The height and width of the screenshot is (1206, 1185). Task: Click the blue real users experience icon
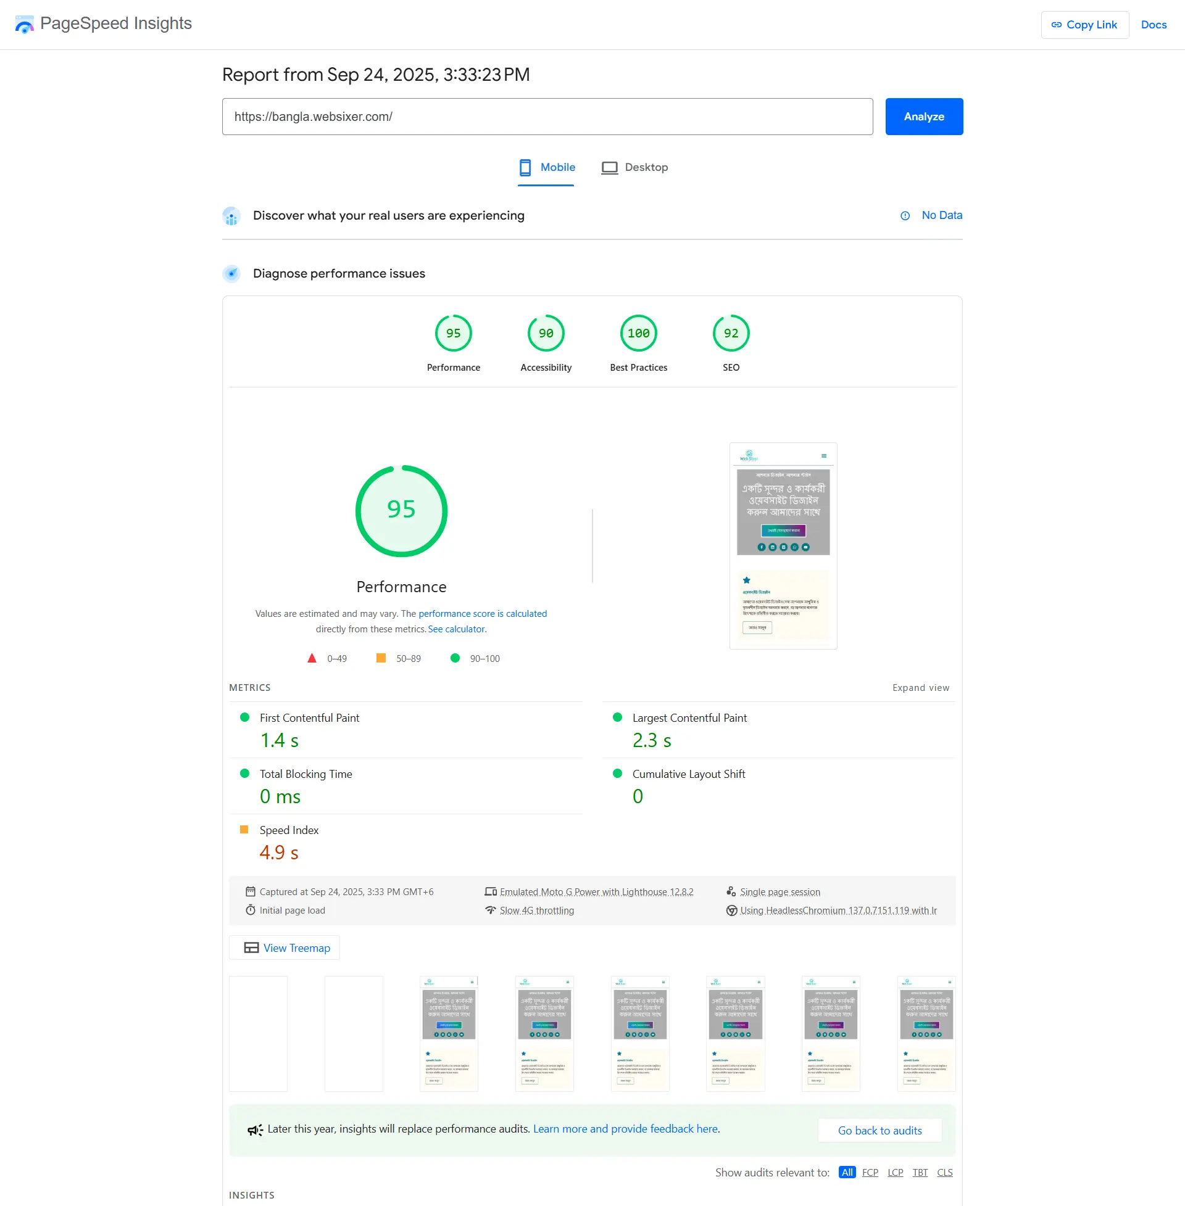(231, 215)
